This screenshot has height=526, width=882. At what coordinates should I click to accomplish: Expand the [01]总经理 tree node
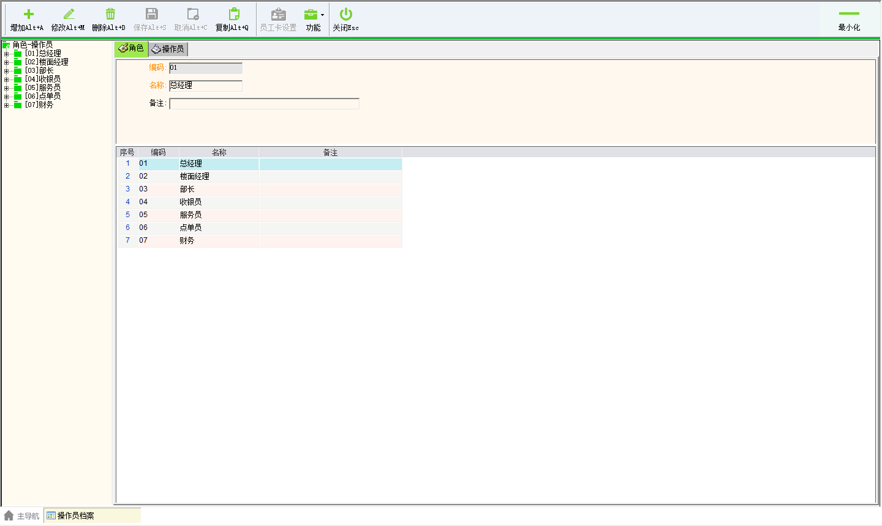point(6,54)
